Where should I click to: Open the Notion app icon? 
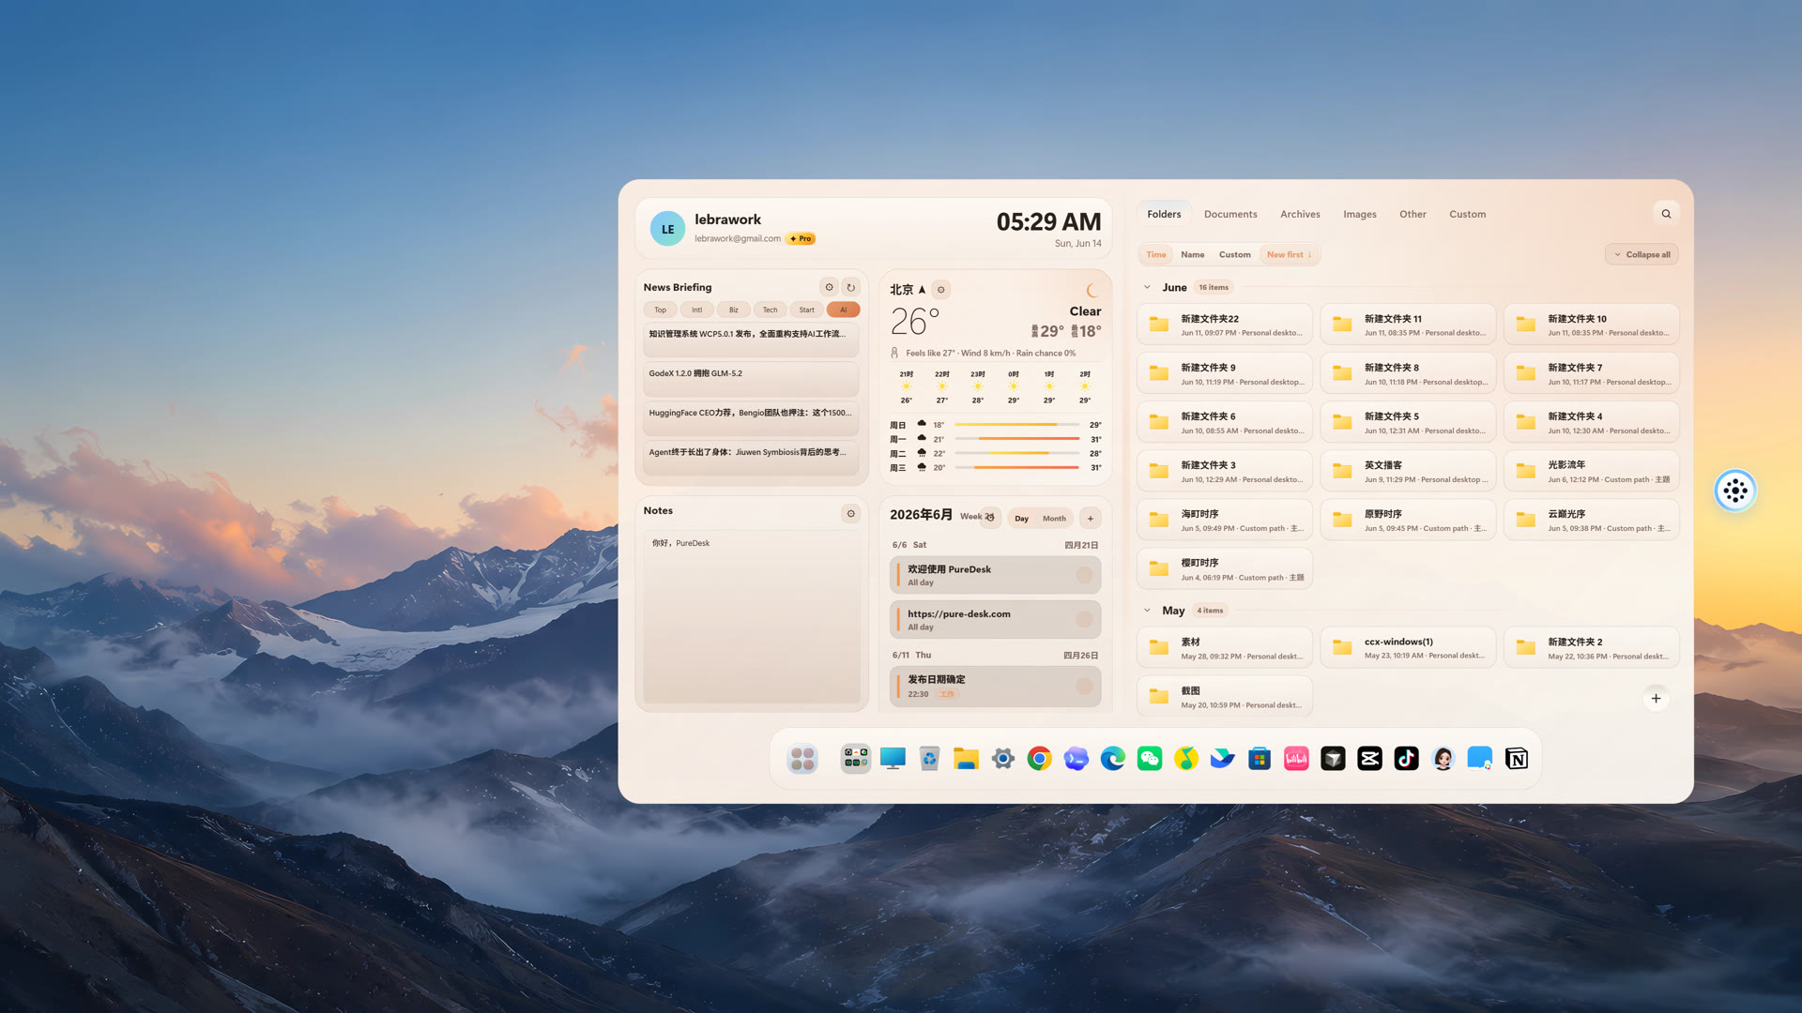(x=1517, y=759)
